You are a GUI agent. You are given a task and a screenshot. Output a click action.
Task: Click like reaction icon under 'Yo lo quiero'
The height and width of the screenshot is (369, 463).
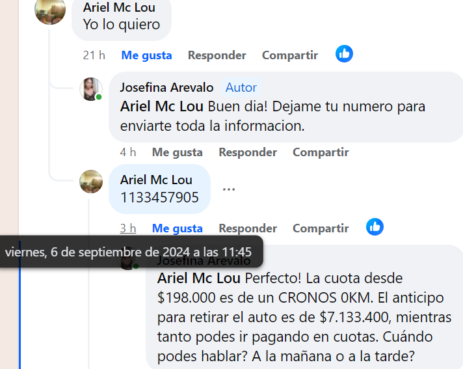point(344,54)
